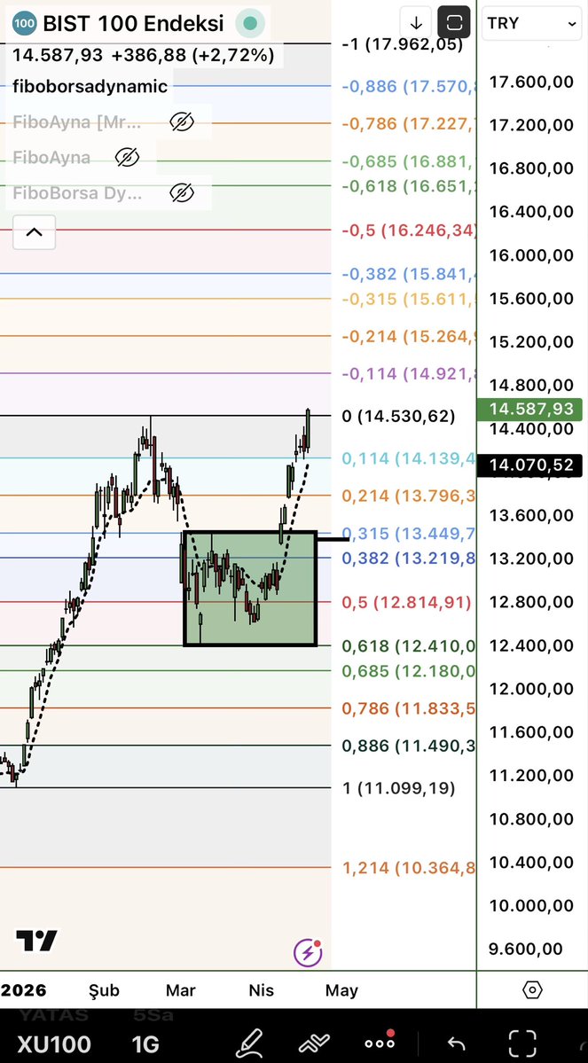Screen dimensions: 588x1063
Task: Click the Nis label on time axis
Action: coord(261,990)
